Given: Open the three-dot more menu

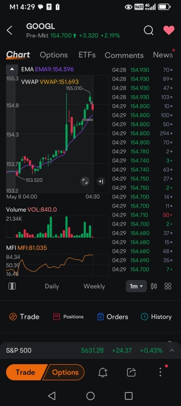Looking at the screenshot, I should (x=160, y=372).
